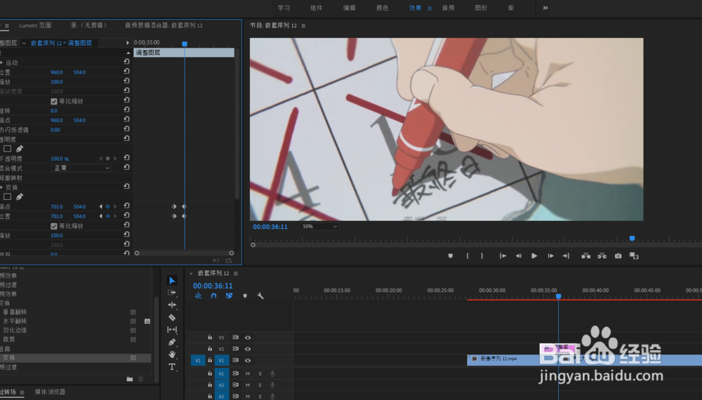Click the Lift button in program monitor

[585, 256]
